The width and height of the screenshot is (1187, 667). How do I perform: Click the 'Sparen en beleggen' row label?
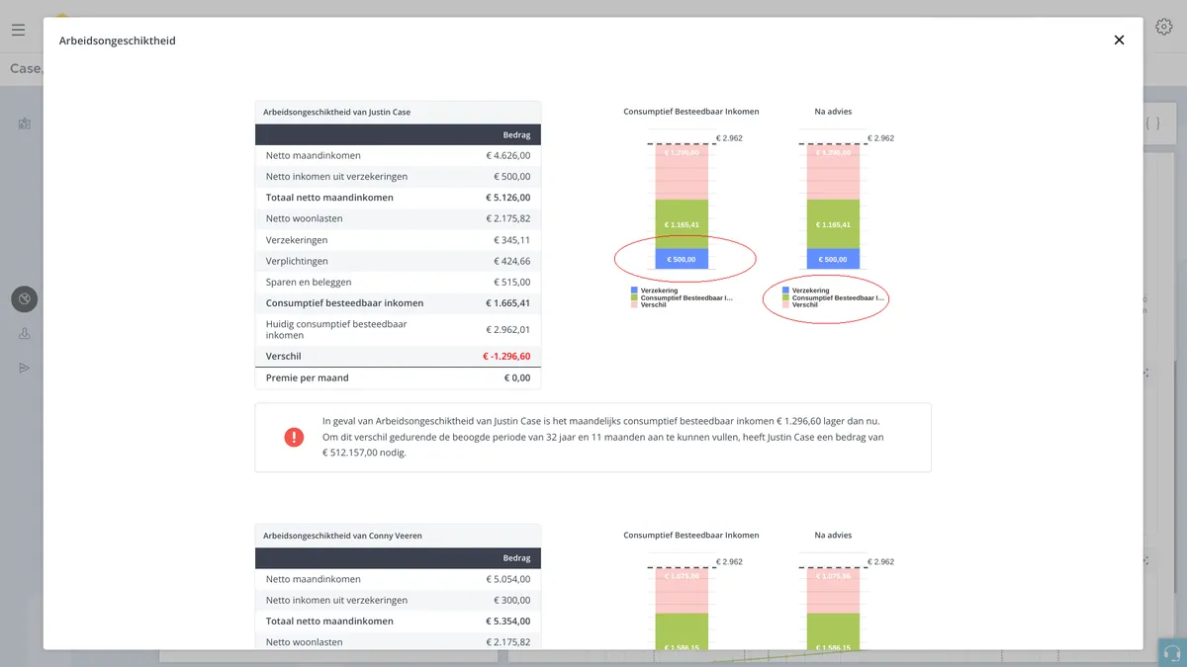click(309, 283)
